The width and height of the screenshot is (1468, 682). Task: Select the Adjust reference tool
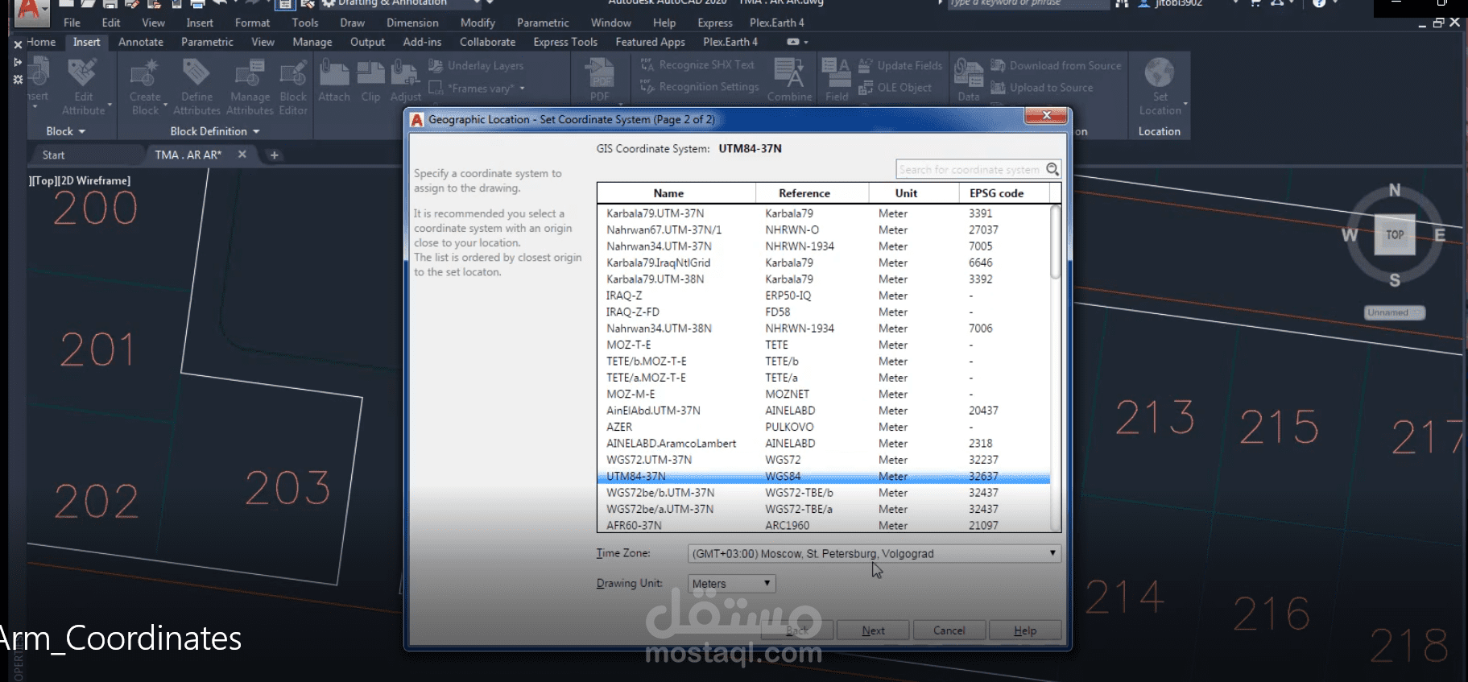tap(405, 81)
